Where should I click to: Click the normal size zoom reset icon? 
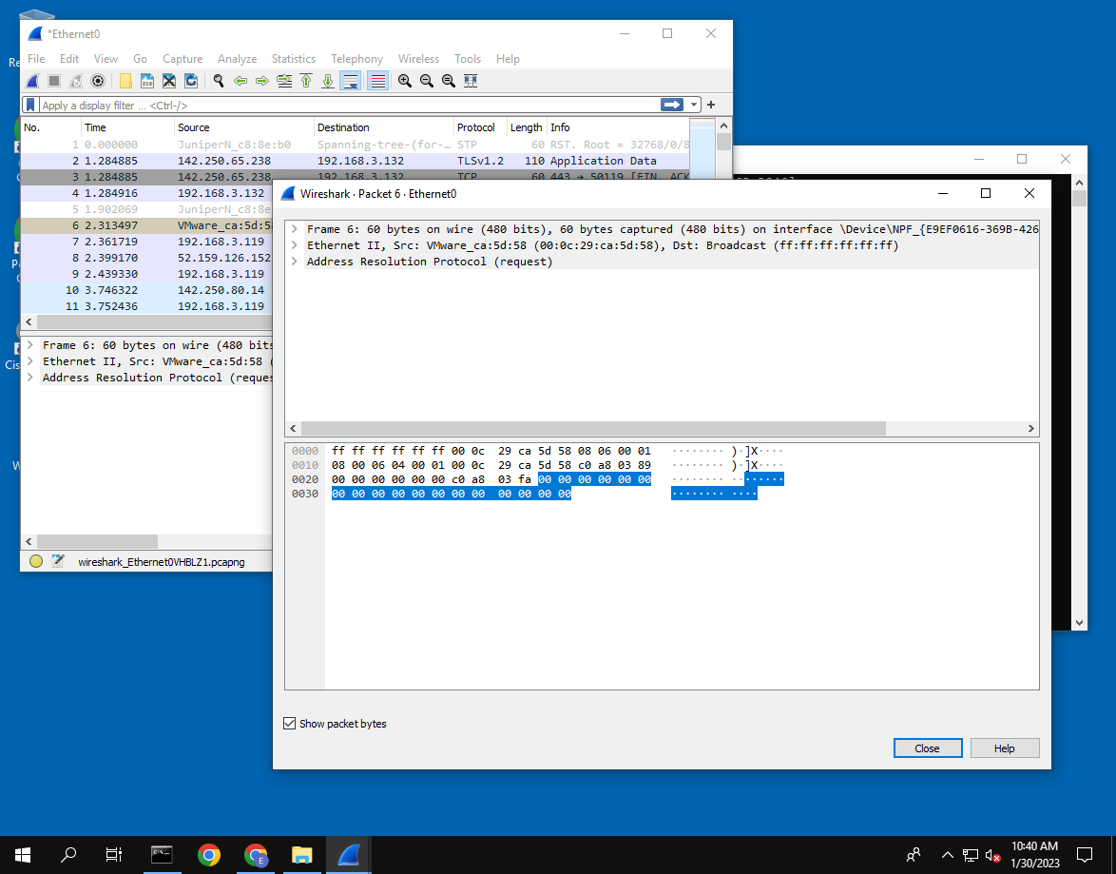(449, 81)
